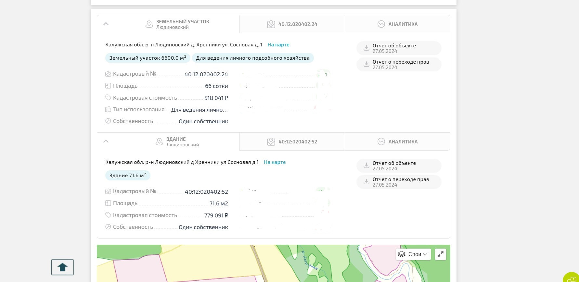Viewport: 579px width, 282px height.
Task: Click Для ведения личного подсобного хозяйства tag
Action: point(252,58)
